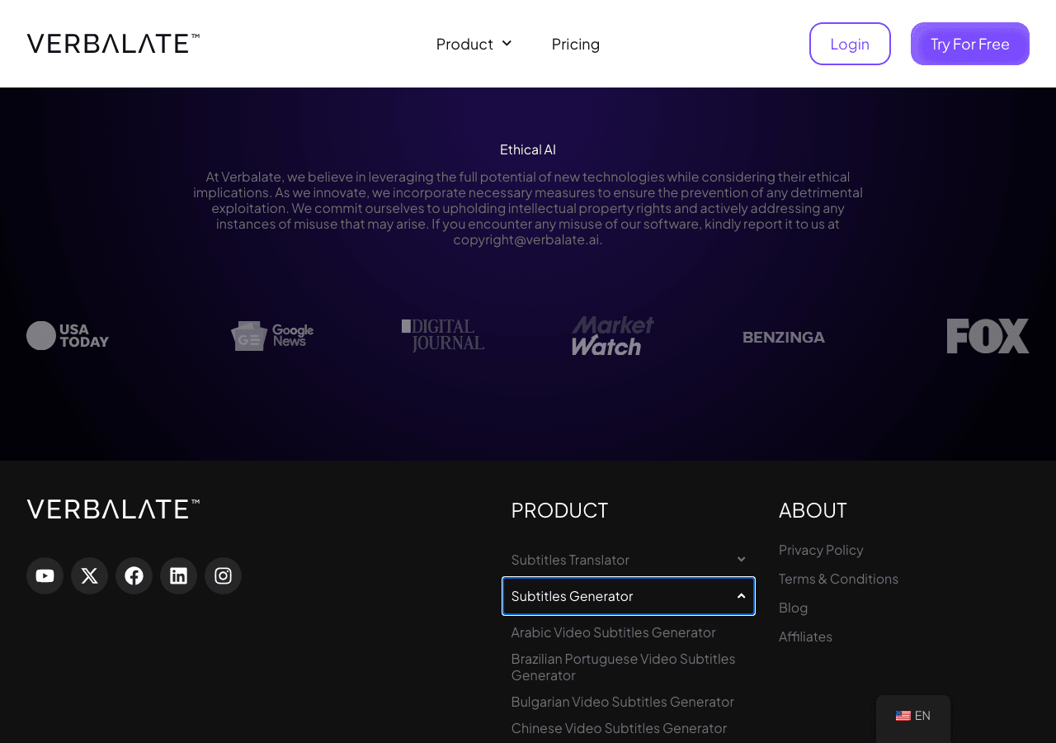1056x743 pixels.
Task: Open the Facebook social icon
Action: click(134, 575)
